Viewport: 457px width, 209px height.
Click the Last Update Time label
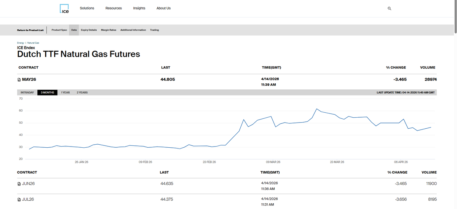tap(406, 93)
